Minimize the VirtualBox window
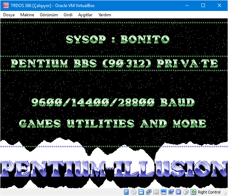 [x=187, y=6]
